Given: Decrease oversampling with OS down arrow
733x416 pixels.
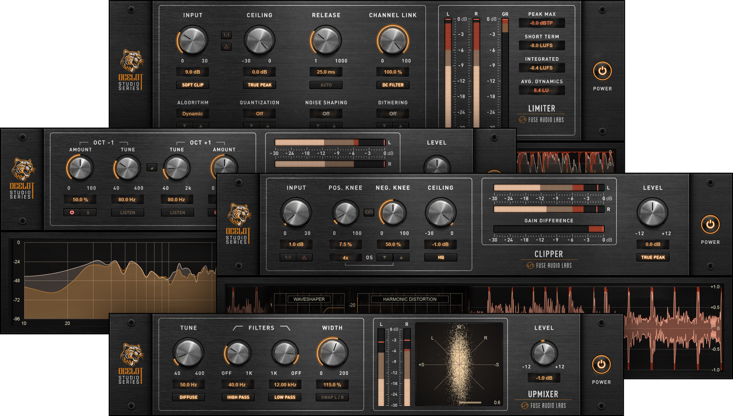Looking at the screenshot, I should pyautogui.click(x=385, y=258).
